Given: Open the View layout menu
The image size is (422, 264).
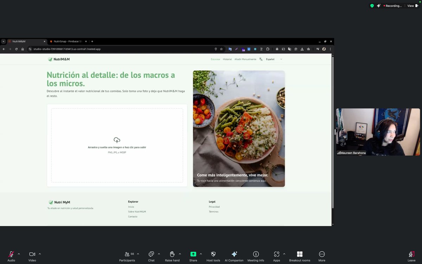Looking at the screenshot, I should [x=412, y=6].
